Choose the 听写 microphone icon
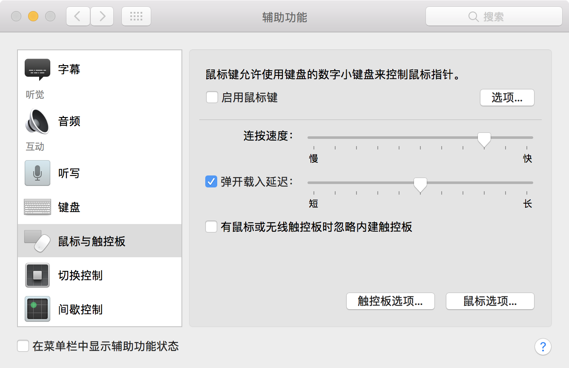The height and width of the screenshot is (368, 569). (x=37, y=173)
